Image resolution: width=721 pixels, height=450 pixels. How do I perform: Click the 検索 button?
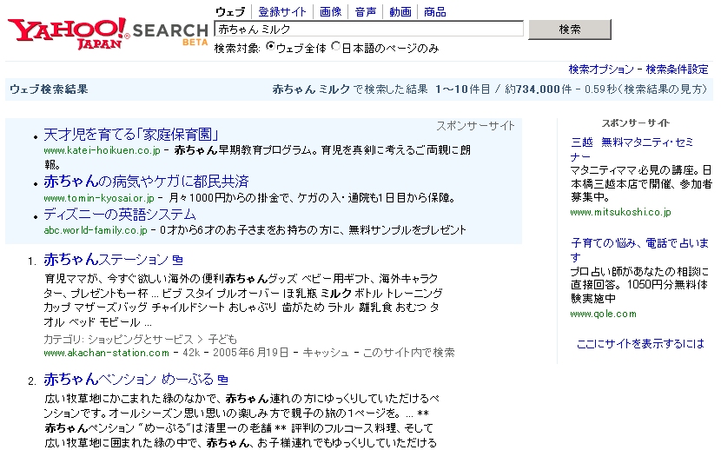pyautogui.click(x=570, y=30)
